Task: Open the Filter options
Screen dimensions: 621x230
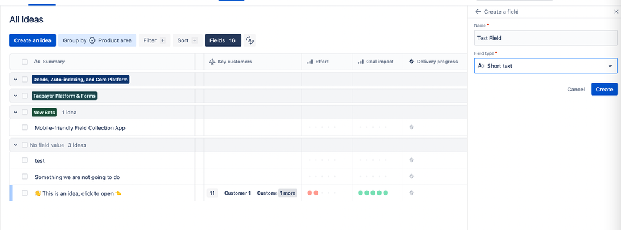Action: (x=154, y=40)
